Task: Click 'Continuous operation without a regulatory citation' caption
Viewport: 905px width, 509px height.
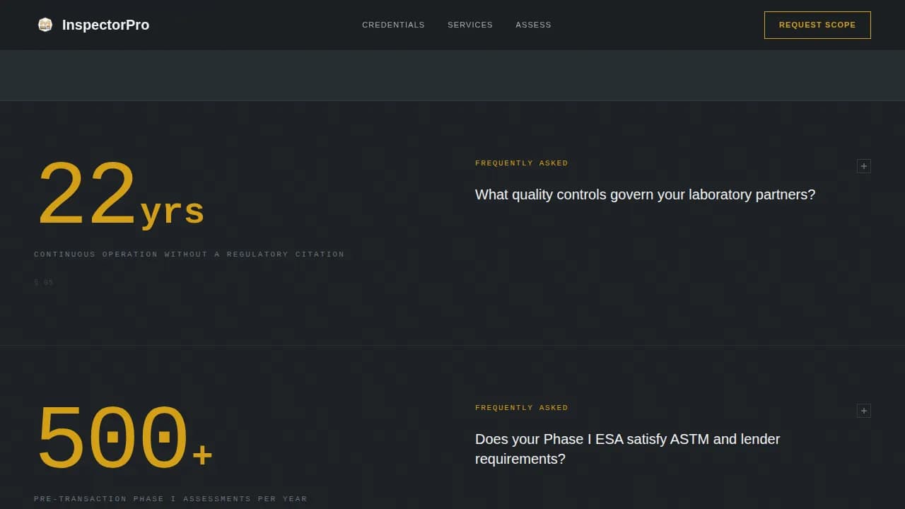Action: click(x=189, y=255)
